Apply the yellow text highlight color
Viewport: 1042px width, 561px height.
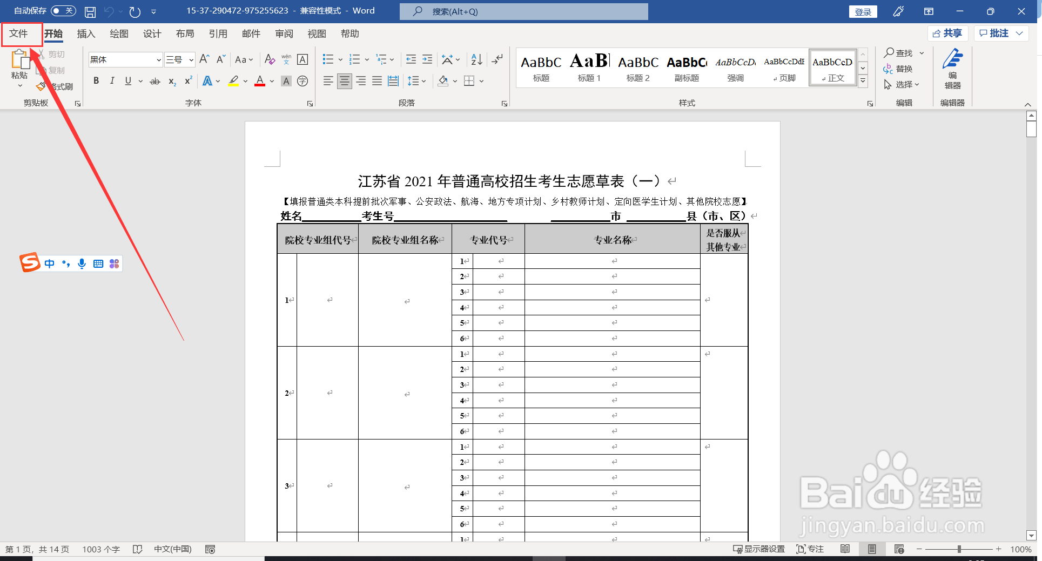(233, 81)
